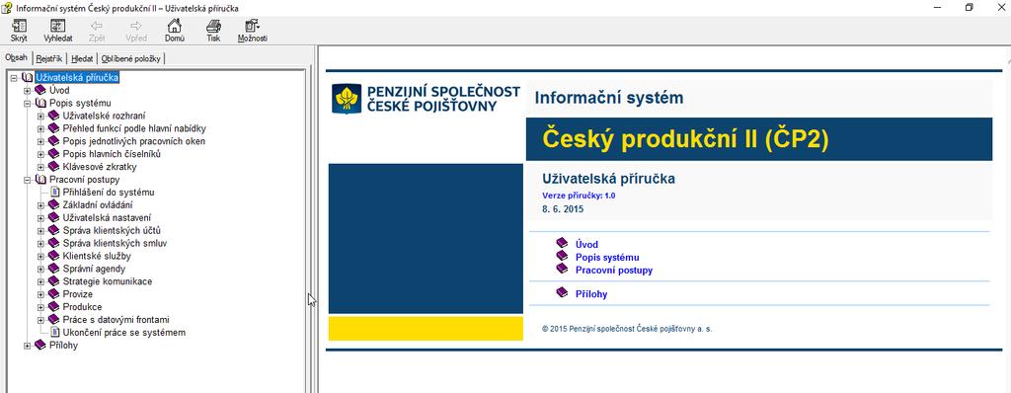
Task: Select Přihlášení do systému topic
Action: (x=109, y=193)
